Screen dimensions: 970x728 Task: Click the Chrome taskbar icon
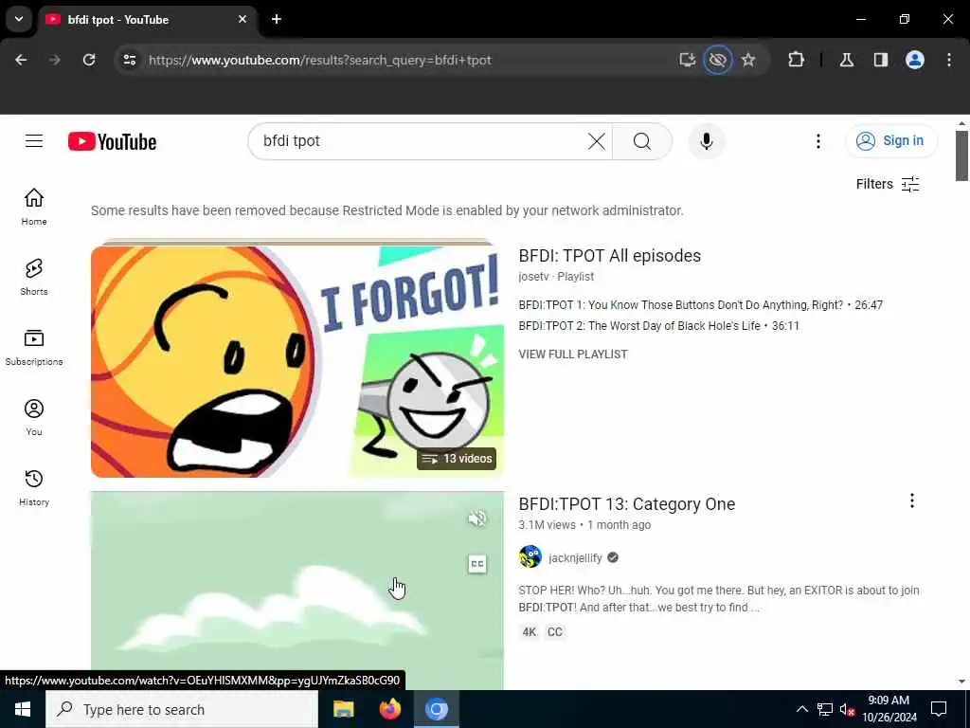tap(436, 709)
